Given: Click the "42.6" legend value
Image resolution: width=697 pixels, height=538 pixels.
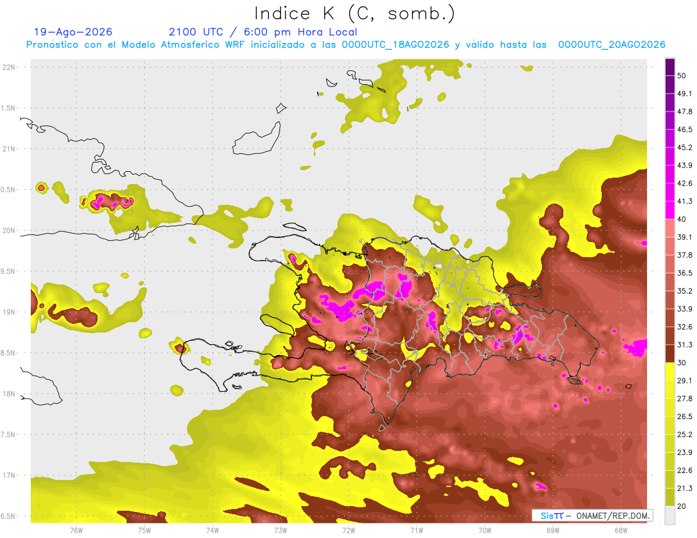Looking at the screenshot, I should coord(685,183).
